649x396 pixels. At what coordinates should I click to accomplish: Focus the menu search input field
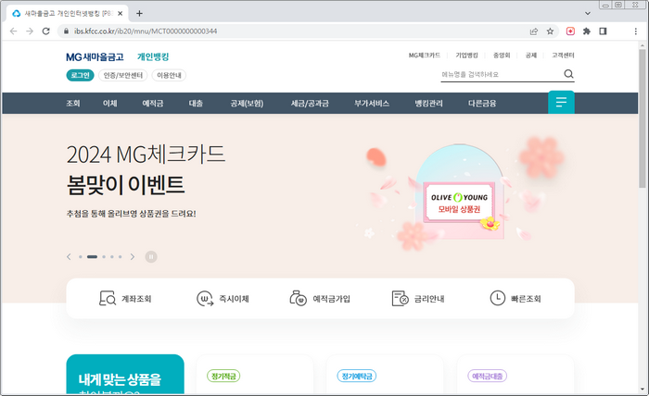coord(501,74)
